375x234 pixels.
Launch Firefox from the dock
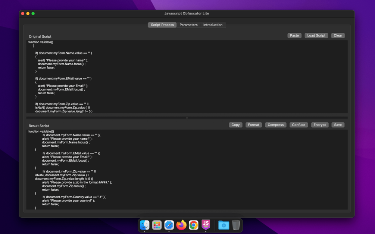[181, 225]
